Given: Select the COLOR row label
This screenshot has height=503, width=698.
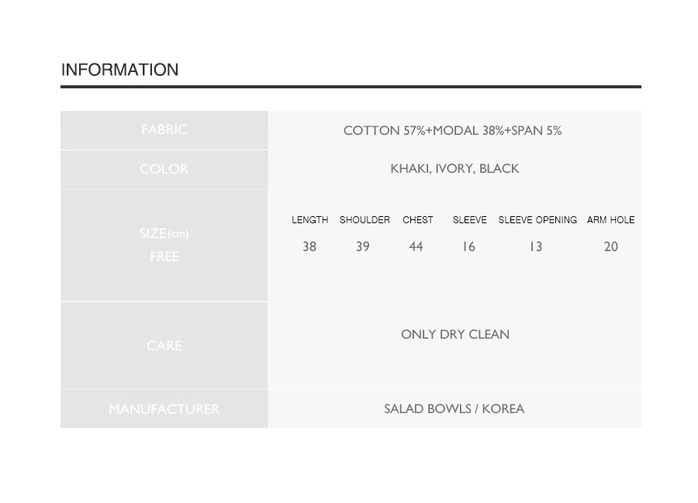Looking at the screenshot, I should pos(164,169).
